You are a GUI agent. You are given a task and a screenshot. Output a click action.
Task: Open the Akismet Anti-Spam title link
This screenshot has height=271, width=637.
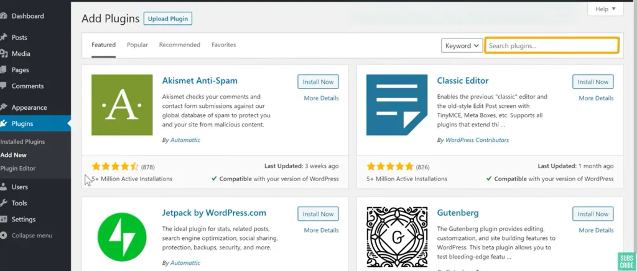pos(200,81)
